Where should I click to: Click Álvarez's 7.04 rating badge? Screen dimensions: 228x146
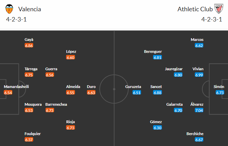[x=199, y=110]
